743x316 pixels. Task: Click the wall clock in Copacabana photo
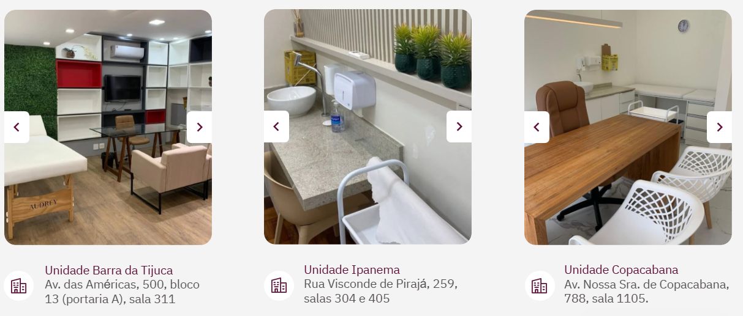pos(684,26)
